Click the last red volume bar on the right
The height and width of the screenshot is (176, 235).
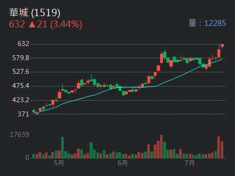coord(222,150)
